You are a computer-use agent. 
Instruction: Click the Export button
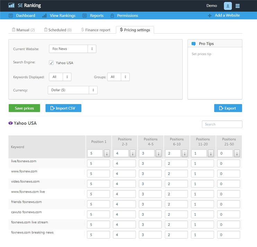(228, 108)
